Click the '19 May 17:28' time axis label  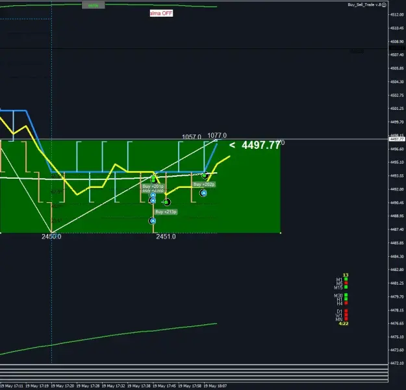pyautogui.click(x=88, y=386)
